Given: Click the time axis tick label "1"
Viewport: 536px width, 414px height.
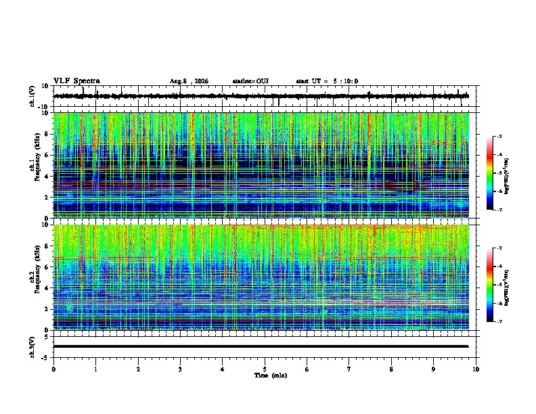Looking at the screenshot, I should coord(95,369).
